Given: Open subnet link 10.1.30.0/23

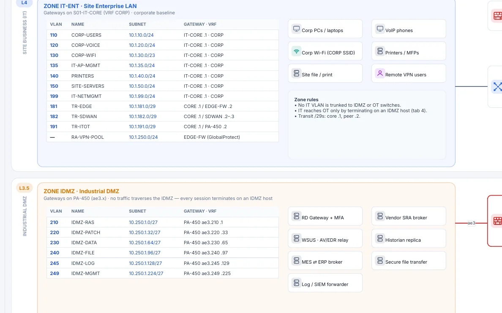Looking at the screenshot, I should 142,55.
